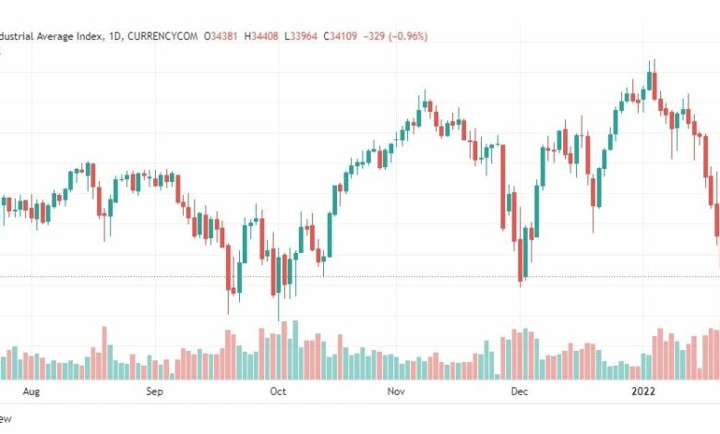Click the Sep label on time axis
Viewport: 720px width, 434px height.
tap(154, 392)
